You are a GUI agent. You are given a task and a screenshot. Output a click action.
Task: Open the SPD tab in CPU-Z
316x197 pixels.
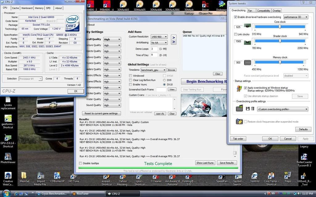(48, 8)
